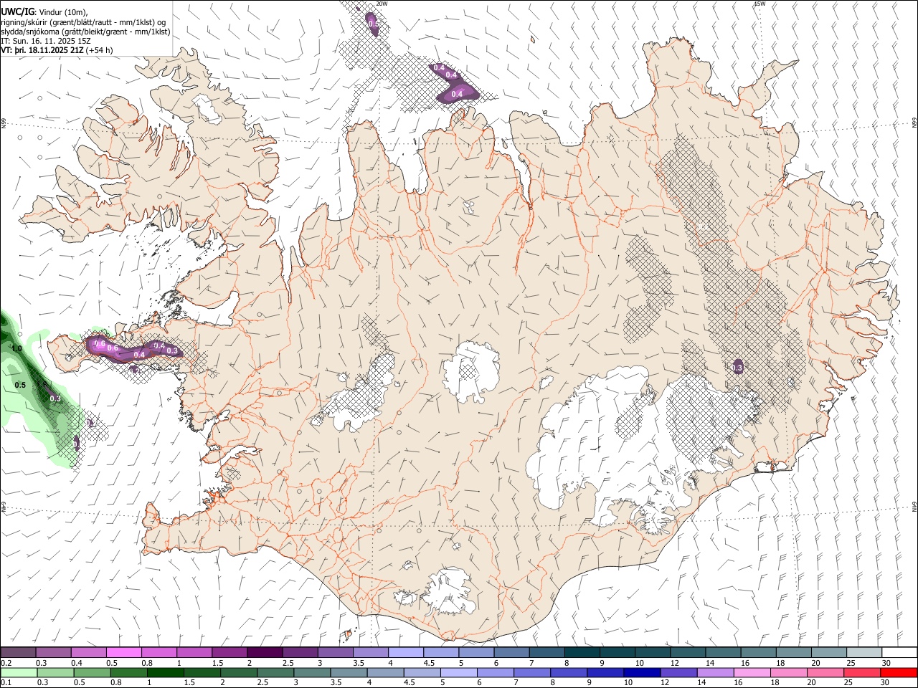Click the '20W' longitude label at top

(382, 4)
